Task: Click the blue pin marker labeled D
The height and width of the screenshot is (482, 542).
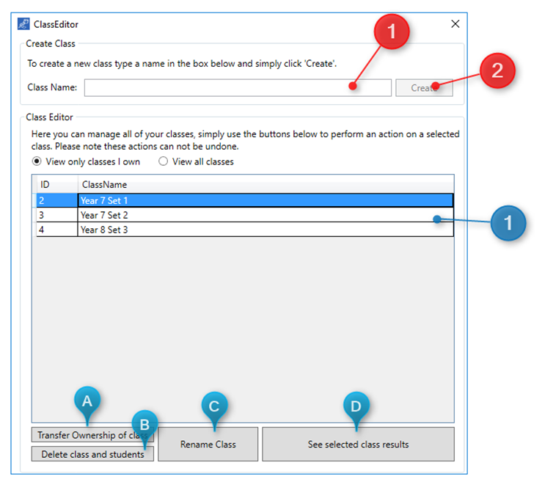Action: tap(356, 405)
